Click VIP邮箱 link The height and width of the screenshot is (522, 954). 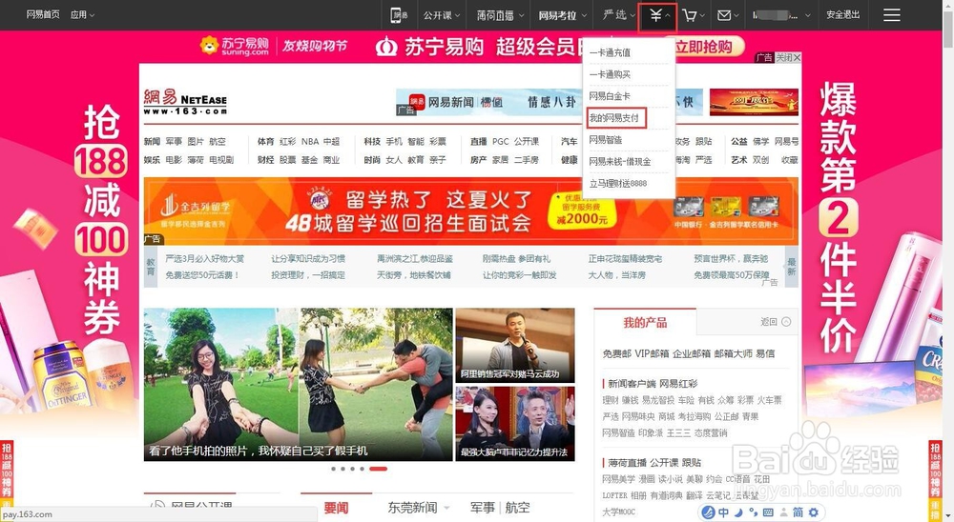point(652,353)
